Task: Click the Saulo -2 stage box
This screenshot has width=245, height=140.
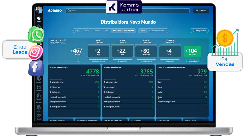Action: coord(99,52)
